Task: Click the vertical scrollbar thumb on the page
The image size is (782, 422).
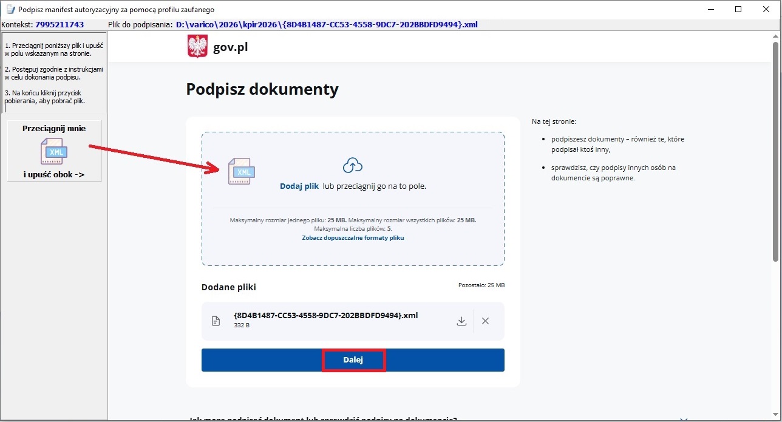Action: [775, 152]
